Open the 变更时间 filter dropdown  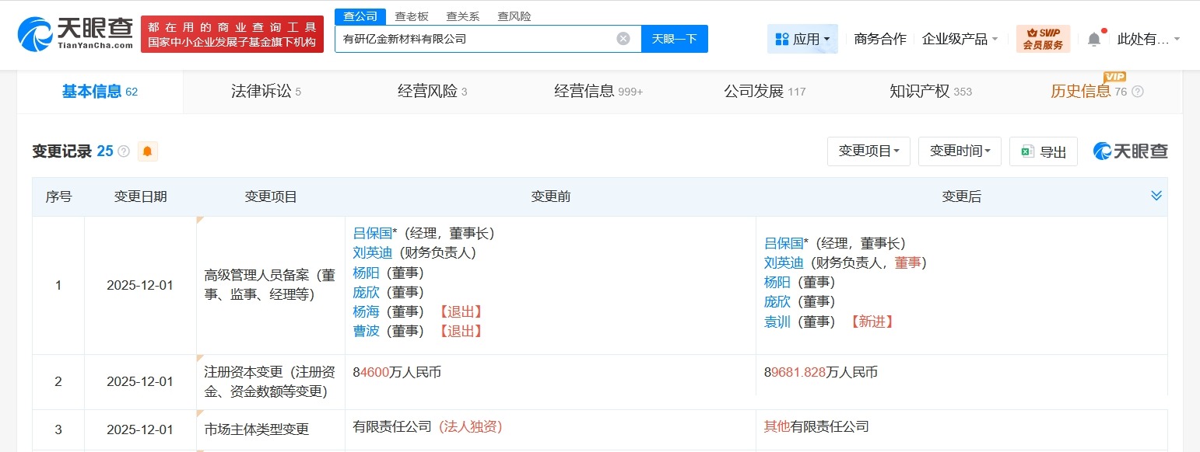click(x=960, y=151)
